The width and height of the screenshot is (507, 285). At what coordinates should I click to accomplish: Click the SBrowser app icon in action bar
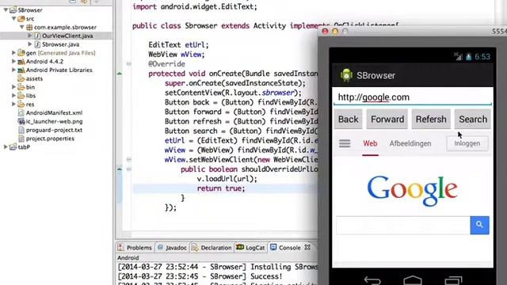coord(346,75)
